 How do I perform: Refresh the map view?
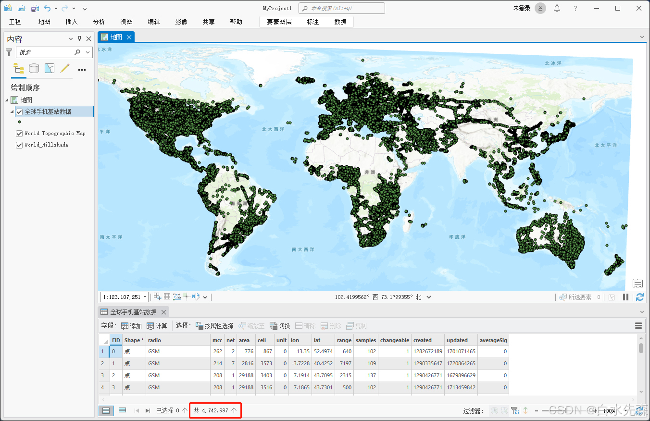tap(639, 297)
